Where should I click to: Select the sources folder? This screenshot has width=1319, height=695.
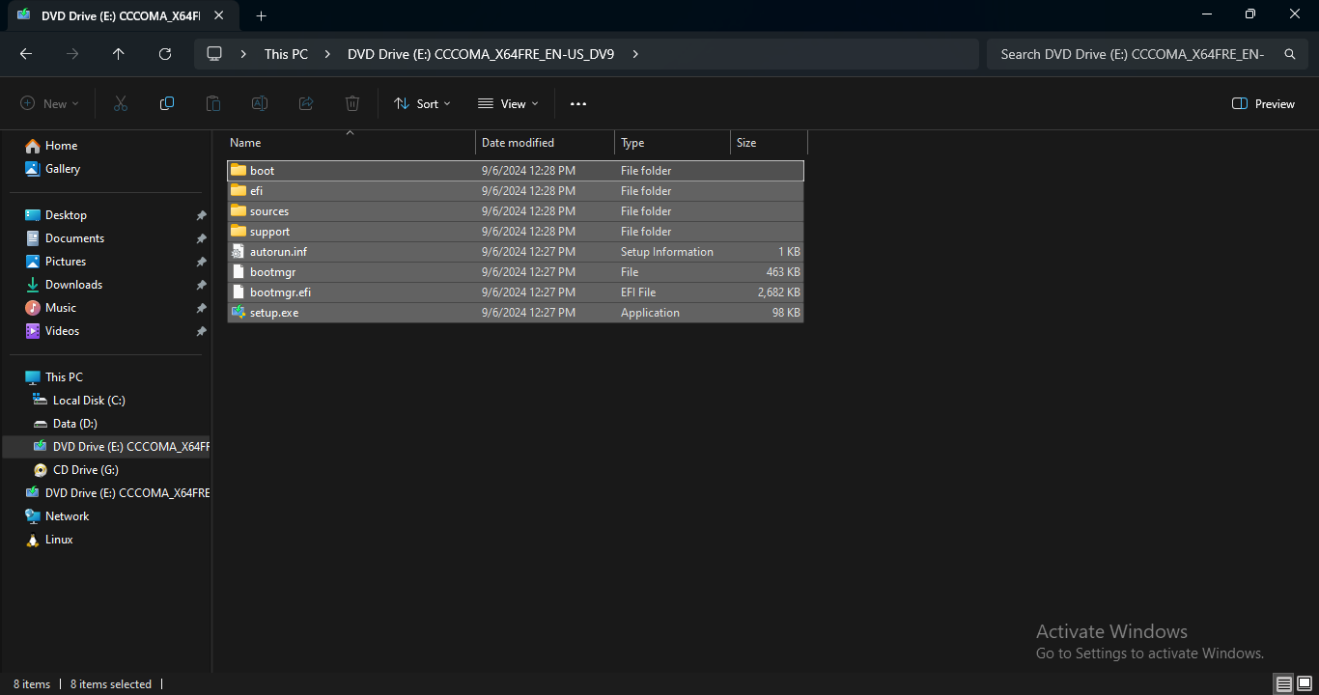coord(516,211)
